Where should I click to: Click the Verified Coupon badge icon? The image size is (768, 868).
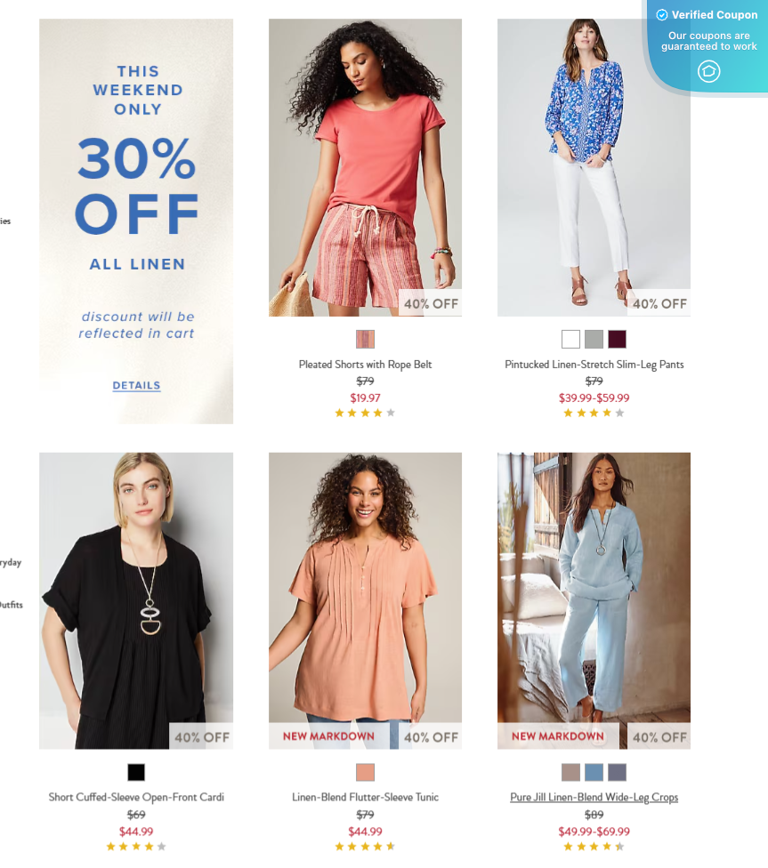click(x=708, y=71)
